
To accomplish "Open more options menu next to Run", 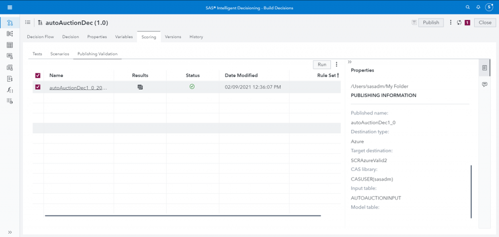I will point(337,64).
